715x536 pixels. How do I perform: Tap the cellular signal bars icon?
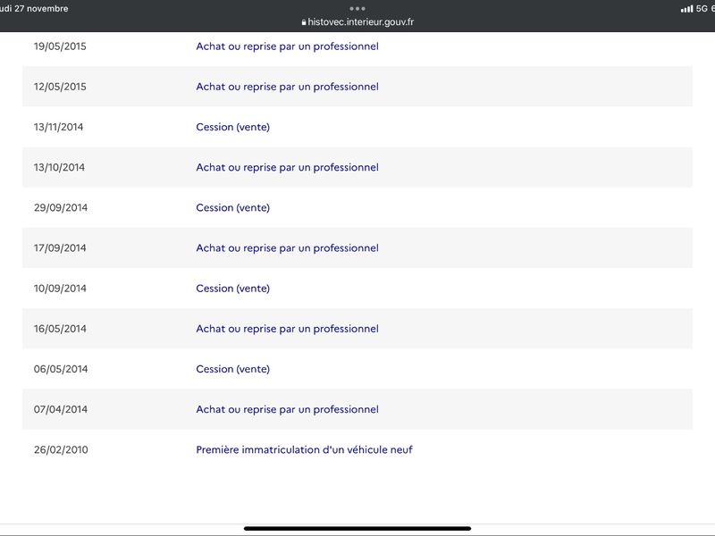(686, 9)
